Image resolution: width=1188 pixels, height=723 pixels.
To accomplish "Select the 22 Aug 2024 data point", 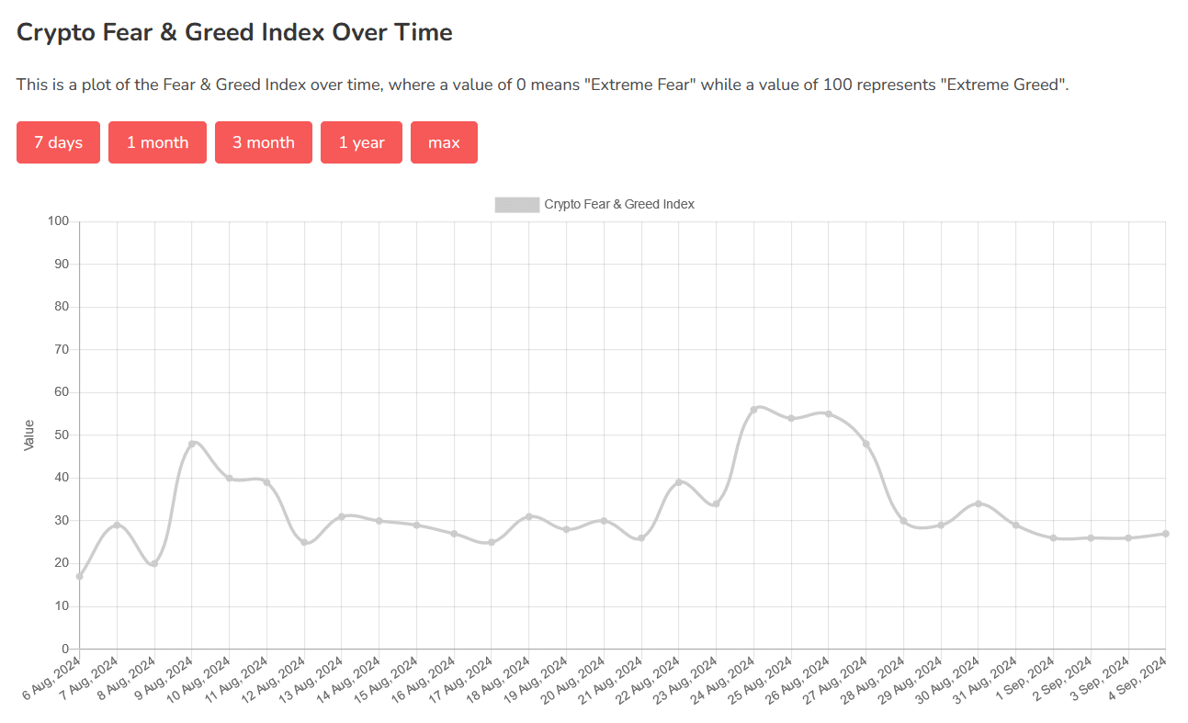I will [679, 482].
